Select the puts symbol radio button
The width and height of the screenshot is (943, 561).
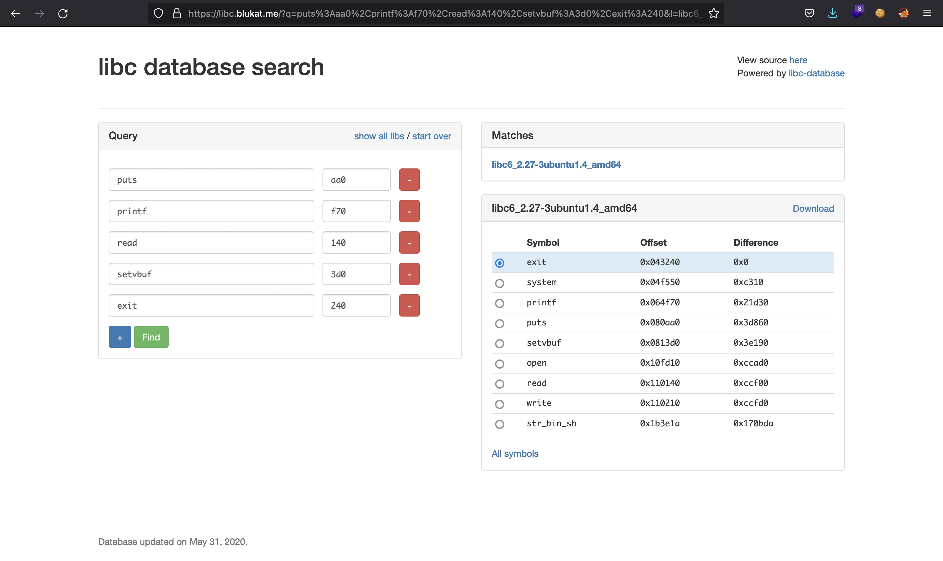(500, 324)
